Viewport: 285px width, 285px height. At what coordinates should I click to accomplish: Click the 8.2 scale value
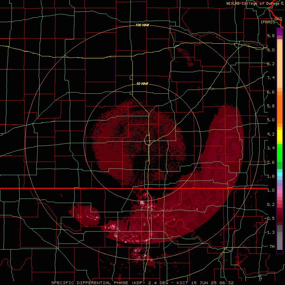(x=271, y=64)
